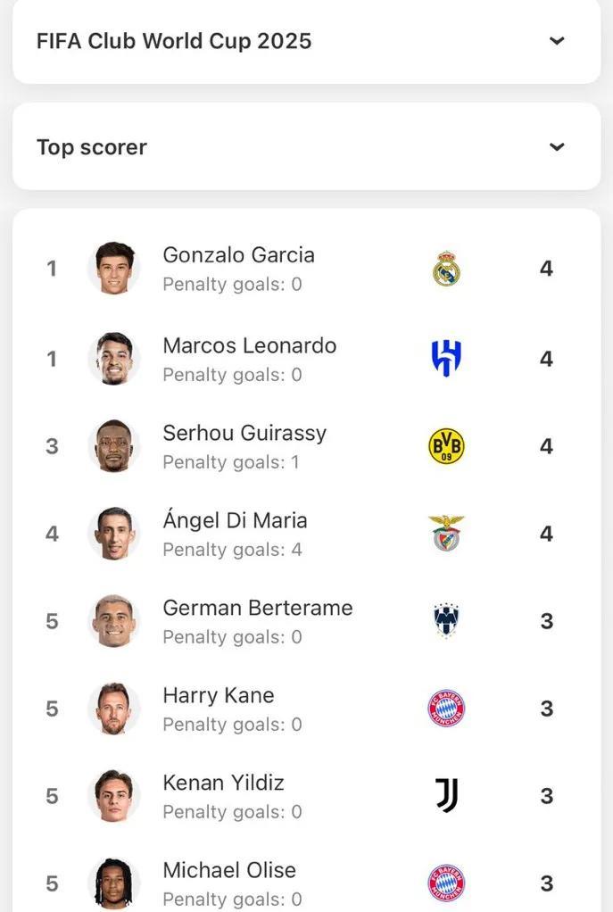613x912 pixels.
Task: Tap the Monterrey club crest
Action: pyautogui.click(x=446, y=620)
